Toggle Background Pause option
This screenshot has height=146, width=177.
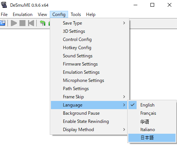coord(89,113)
